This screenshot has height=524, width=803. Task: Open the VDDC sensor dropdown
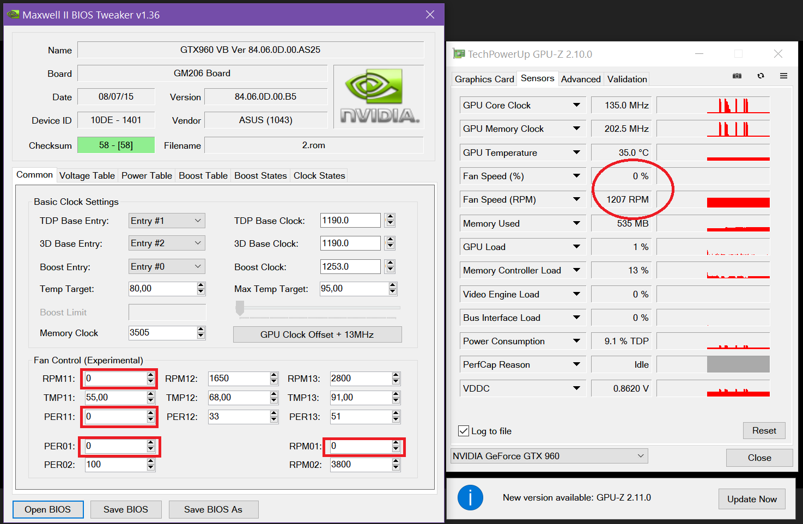576,388
